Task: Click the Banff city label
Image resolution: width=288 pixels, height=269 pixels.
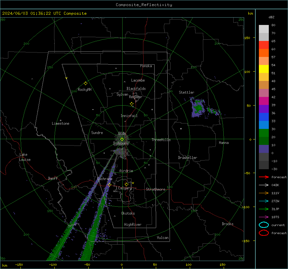Action: [53, 178]
